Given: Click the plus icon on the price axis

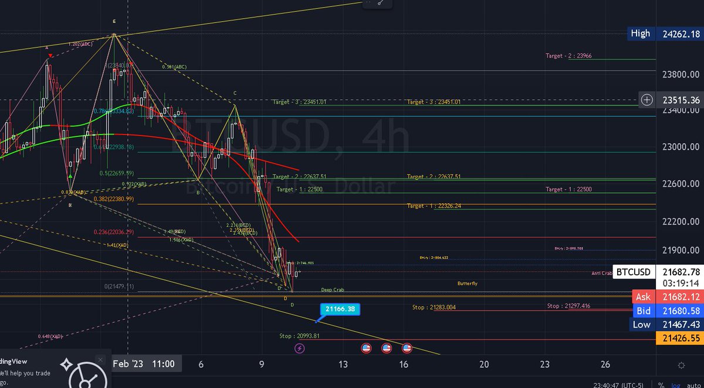Looking at the screenshot, I should pos(647,100).
